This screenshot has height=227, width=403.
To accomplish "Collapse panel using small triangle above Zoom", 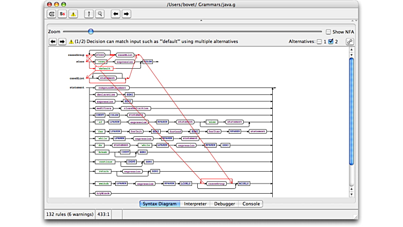I will (201, 21).
